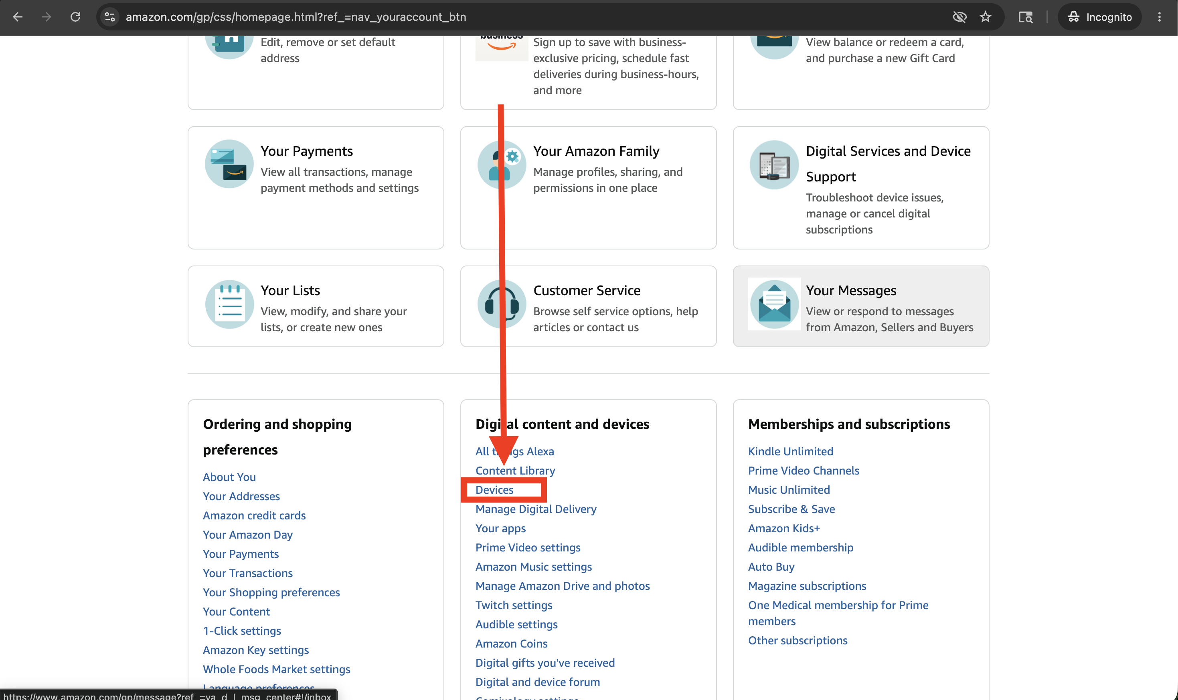Open Music Unlimited link
The image size is (1178, 700).
point(789,490)
